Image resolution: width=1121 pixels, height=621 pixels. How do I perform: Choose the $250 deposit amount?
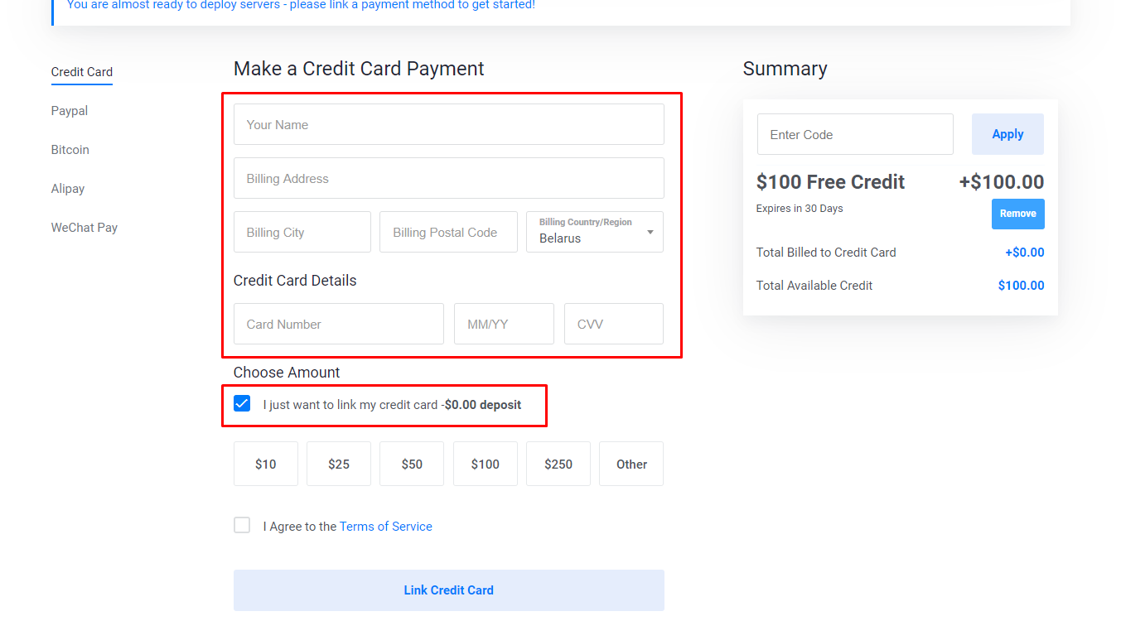(x=558, y=465)
